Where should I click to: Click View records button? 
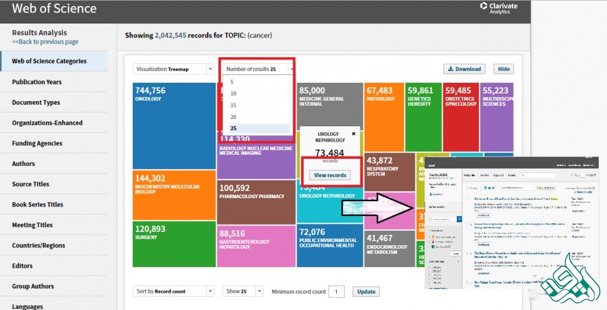[x=330, y=176]
